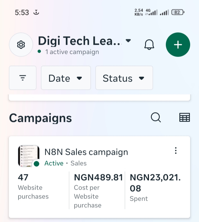This screenshot has width=199, height=222.
Task: Tap the N8N campaign thumbnail
Action: 29,156
